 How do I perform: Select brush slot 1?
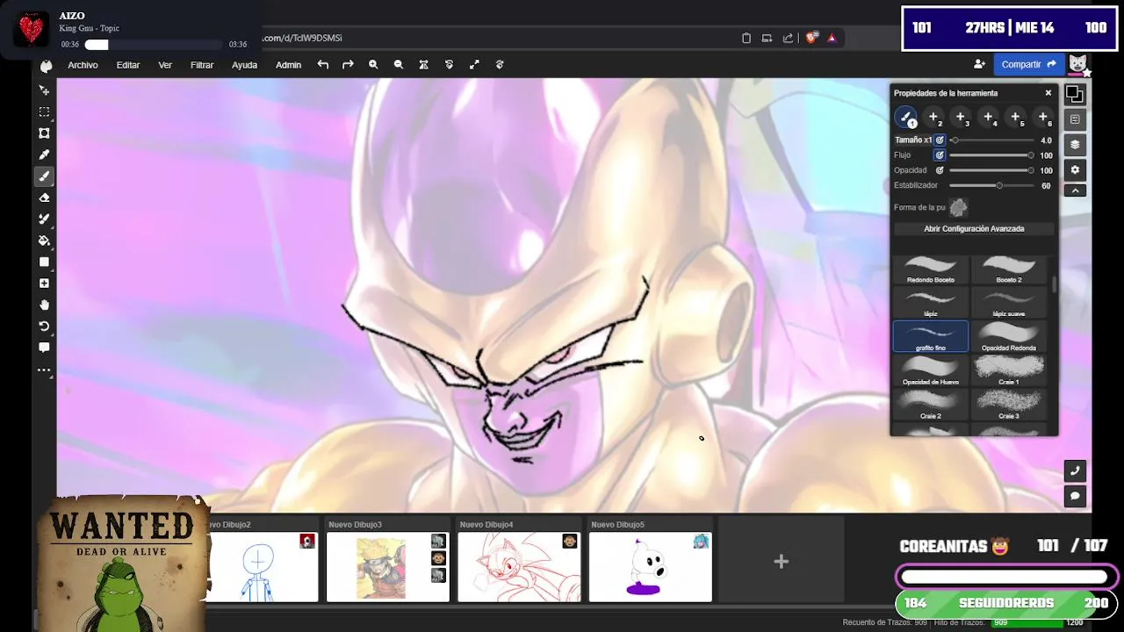[905, 117]
